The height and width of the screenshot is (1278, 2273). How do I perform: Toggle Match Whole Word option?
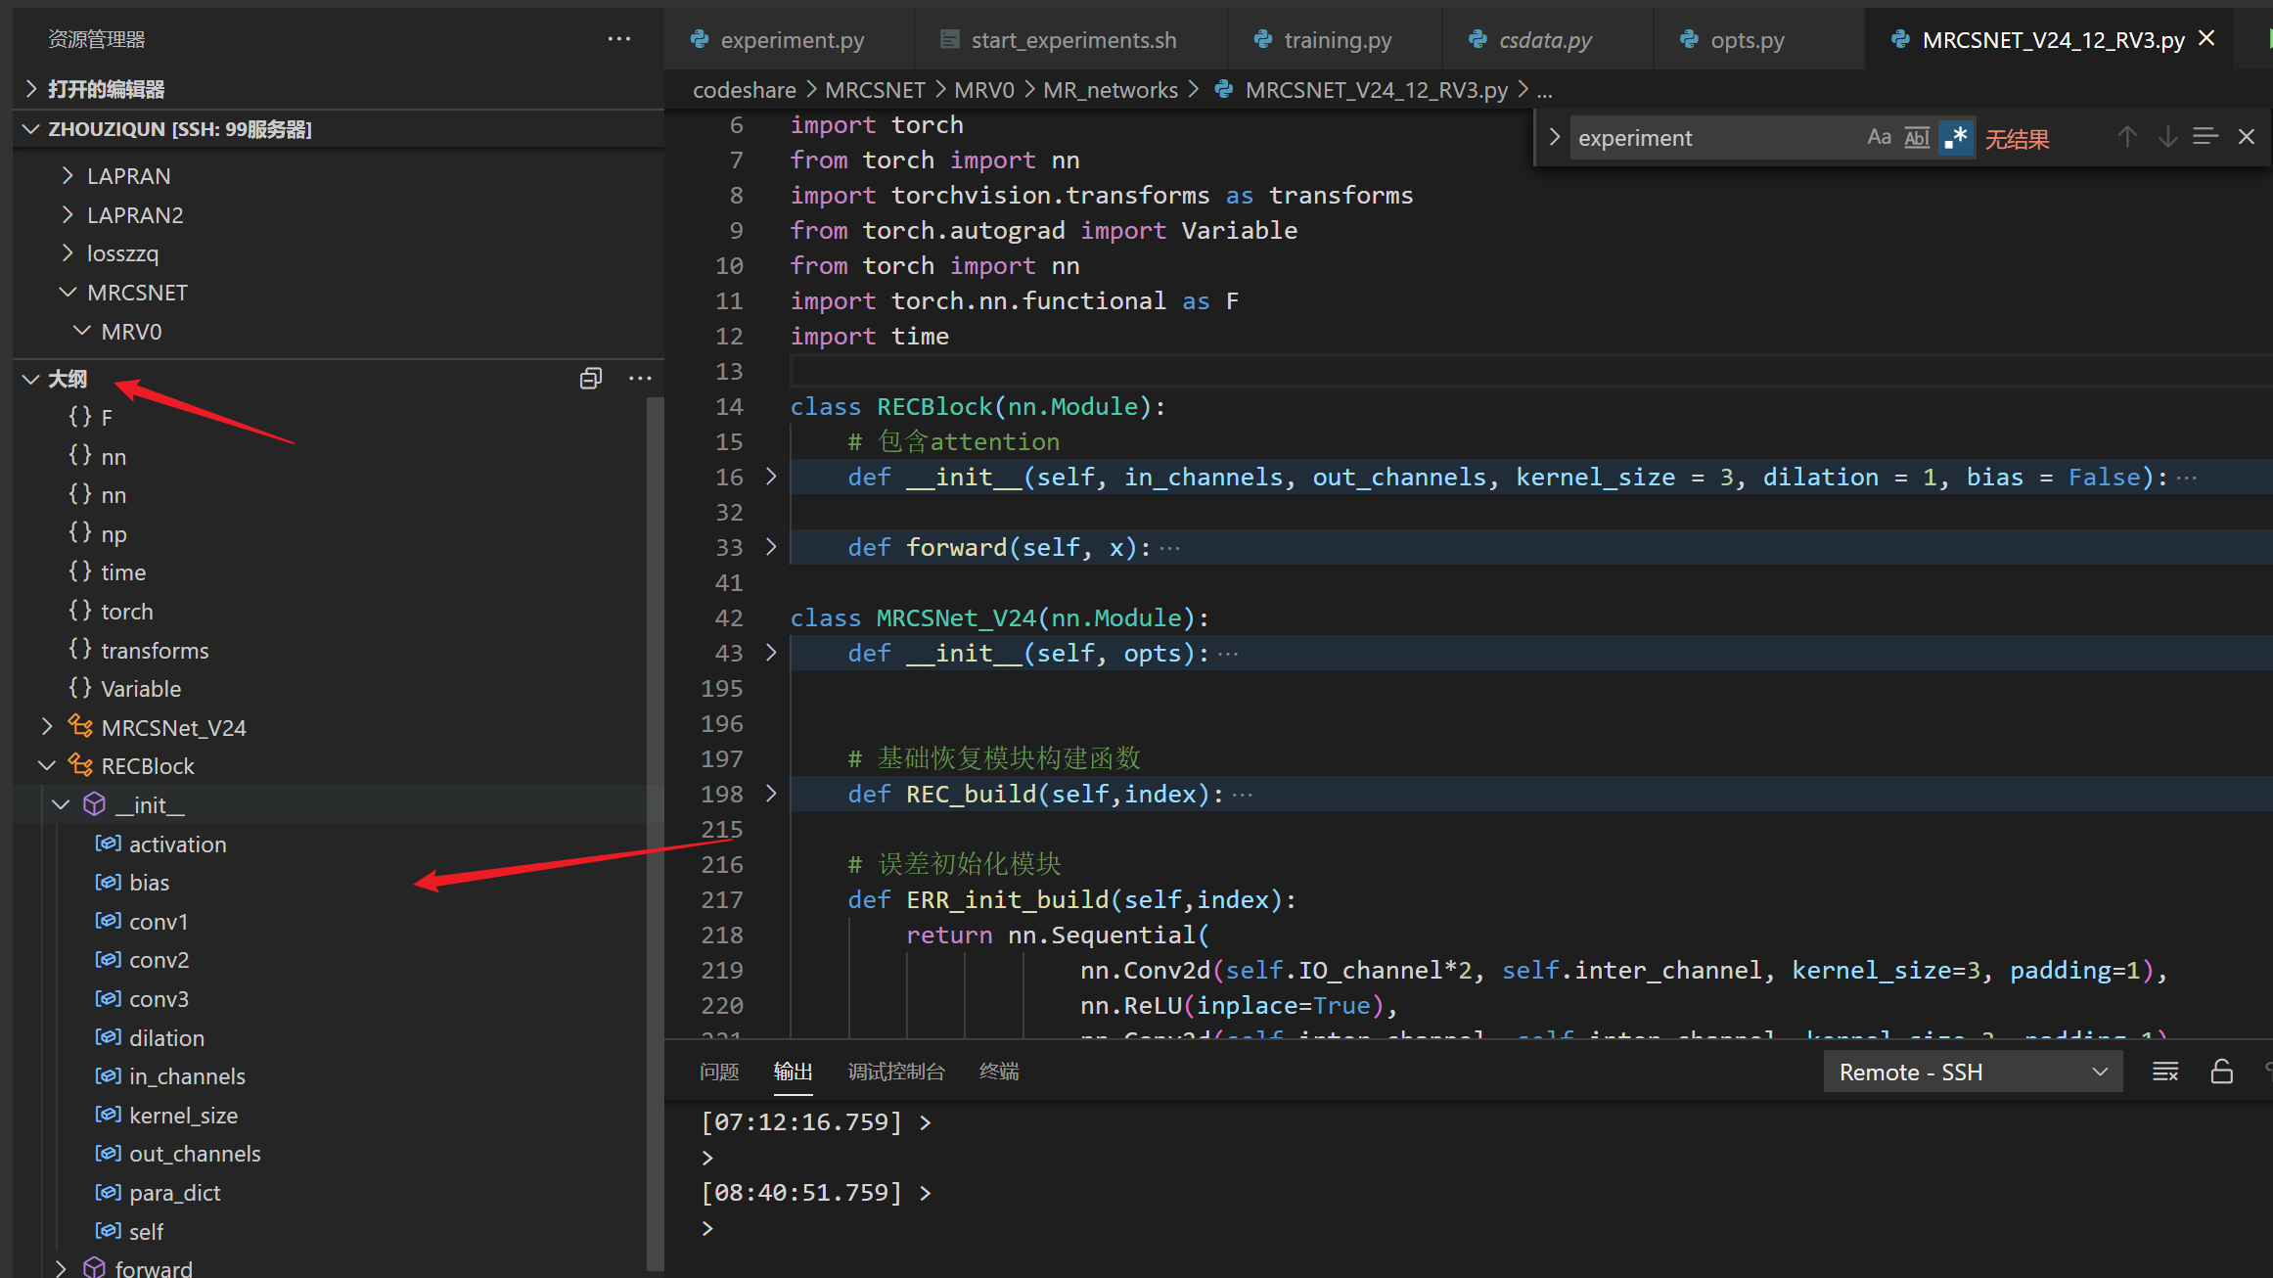pos(1917,138)
